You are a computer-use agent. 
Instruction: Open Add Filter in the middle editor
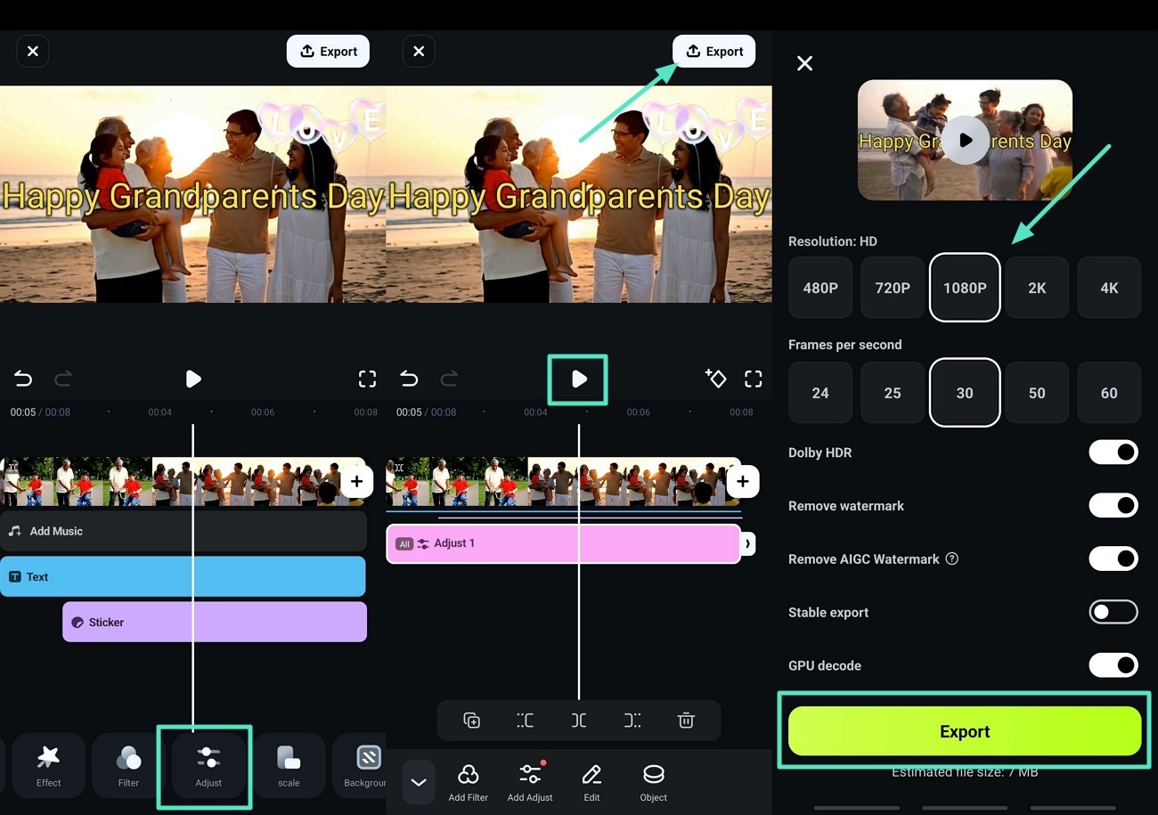(469, 782)
